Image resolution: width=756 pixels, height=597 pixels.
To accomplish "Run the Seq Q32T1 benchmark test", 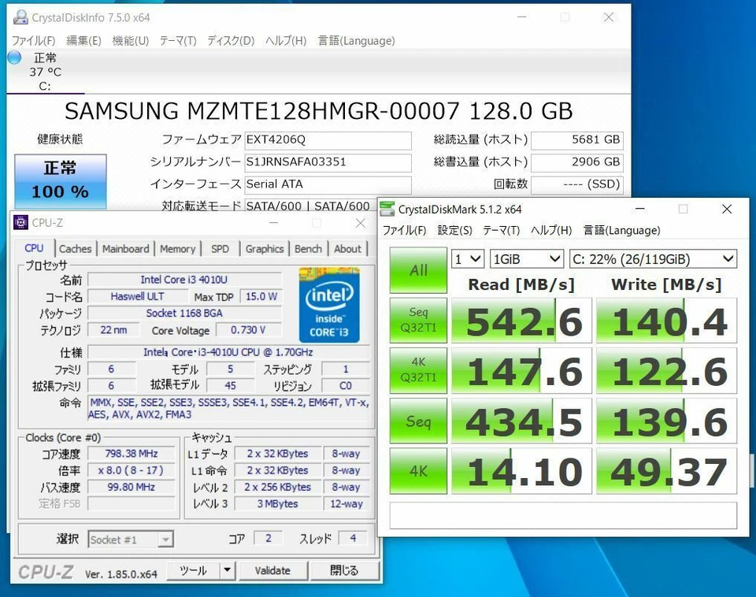I will point(418,321).
